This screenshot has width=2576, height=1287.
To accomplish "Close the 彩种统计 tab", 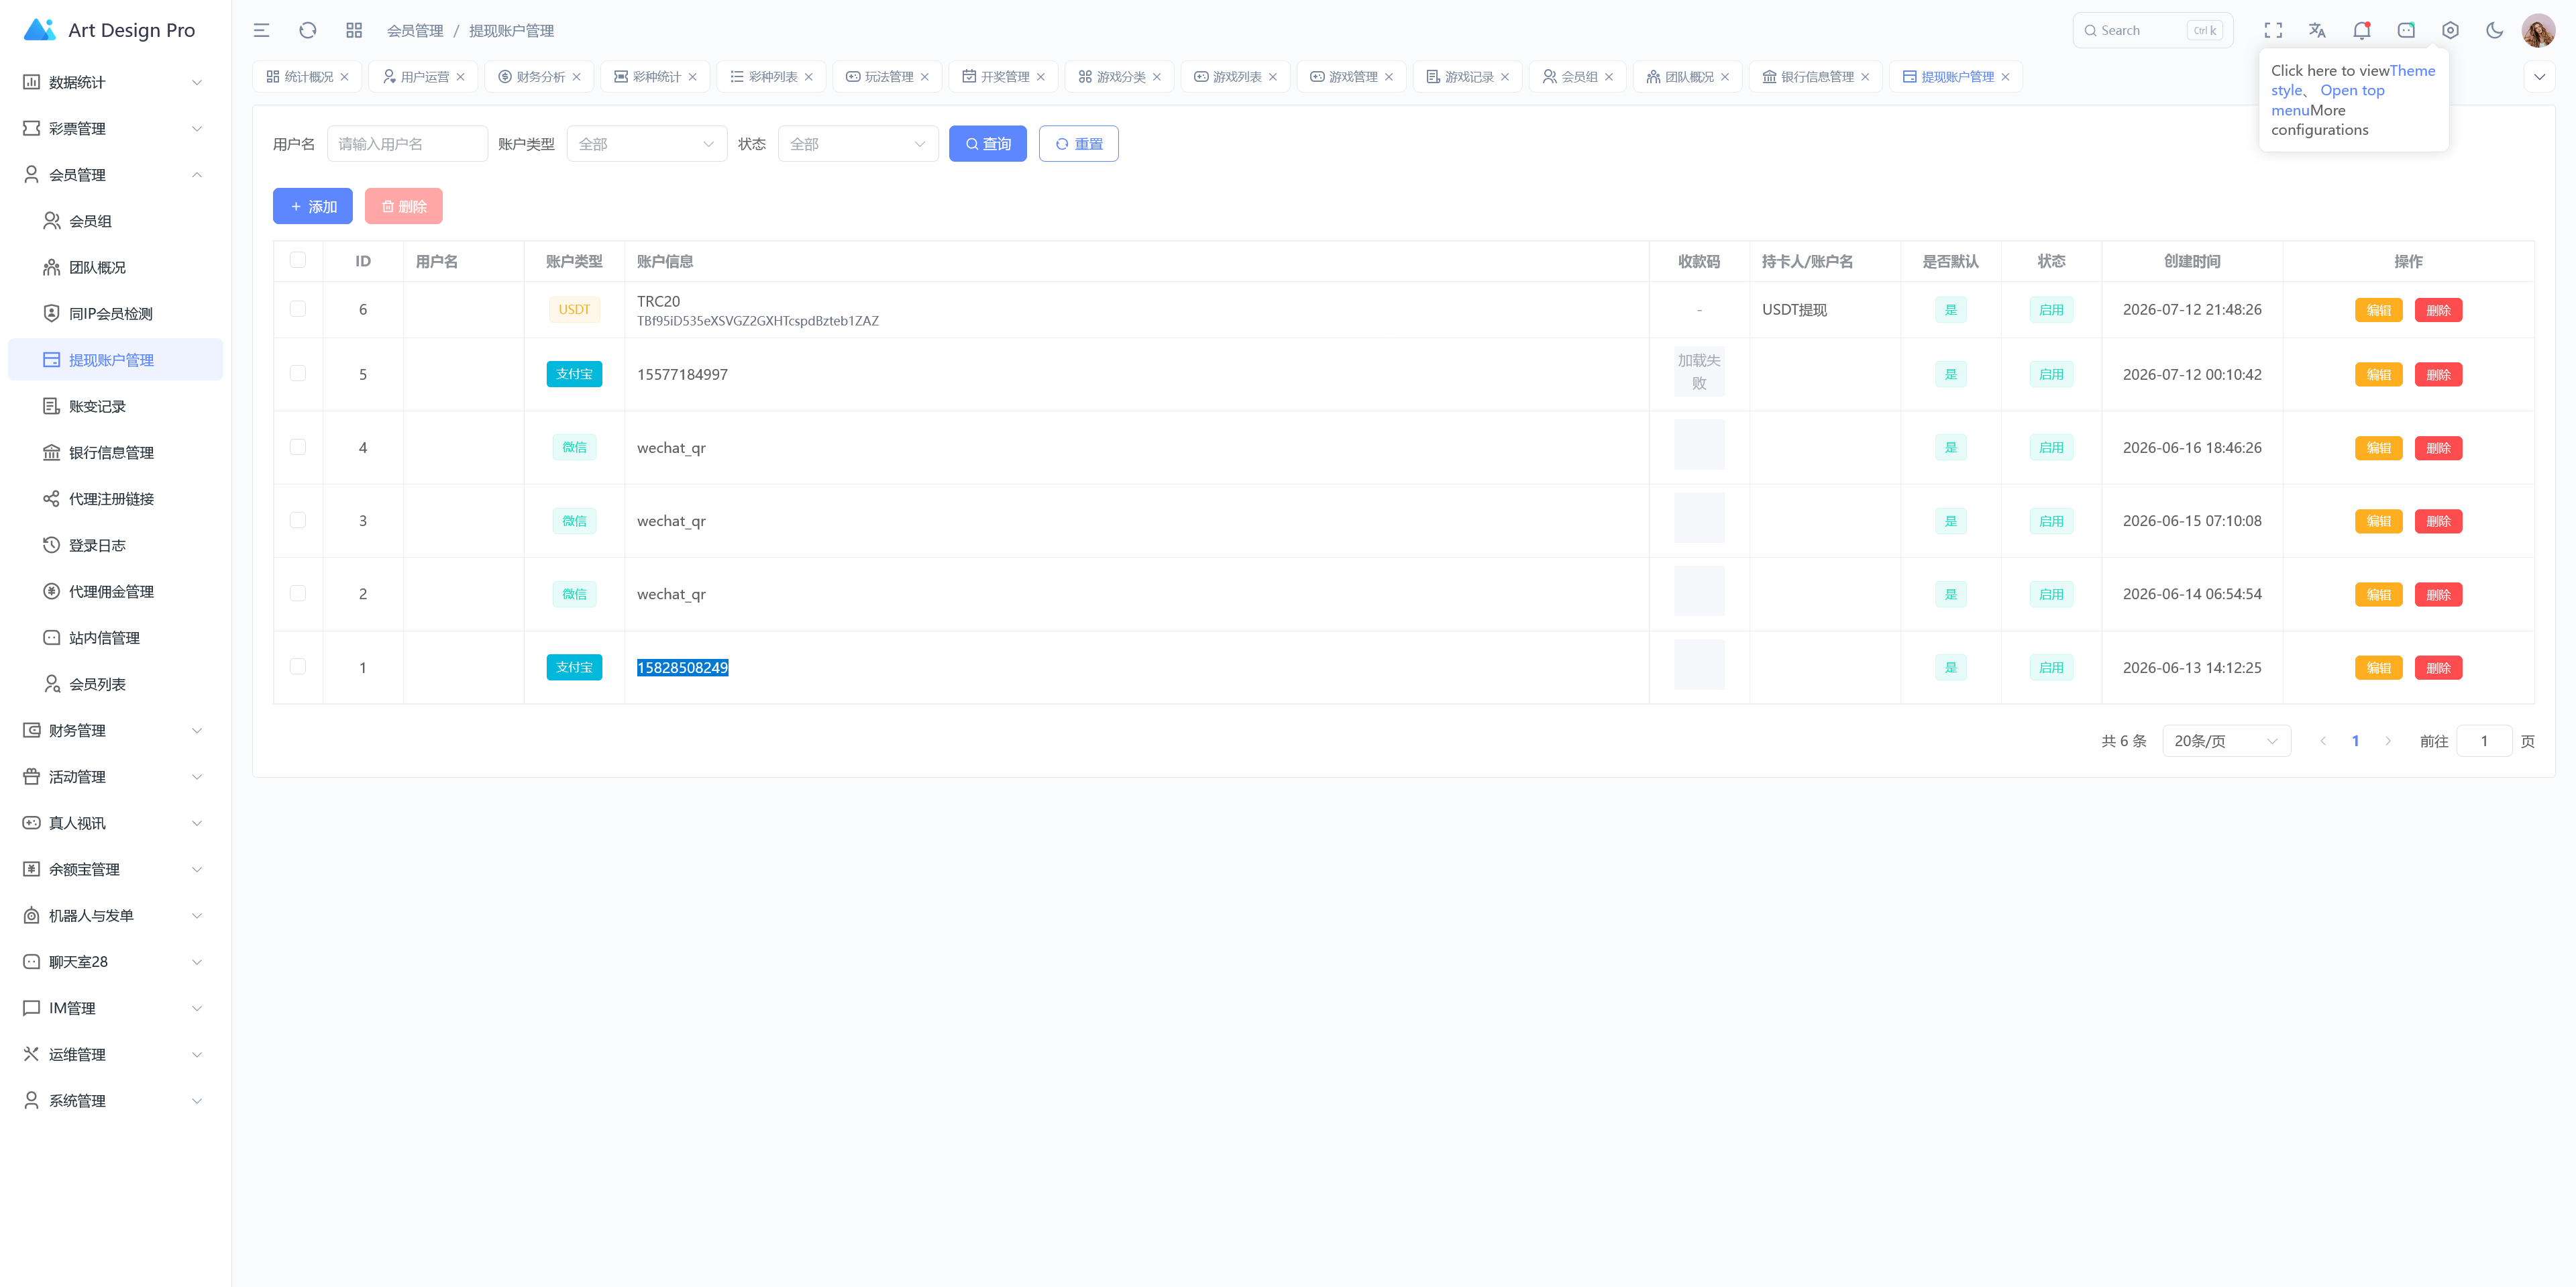I will coord(693,77).
